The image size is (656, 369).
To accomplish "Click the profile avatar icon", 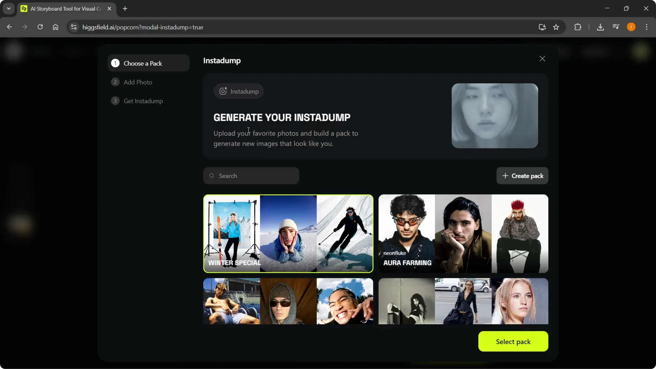I will [x=631, y=27].
